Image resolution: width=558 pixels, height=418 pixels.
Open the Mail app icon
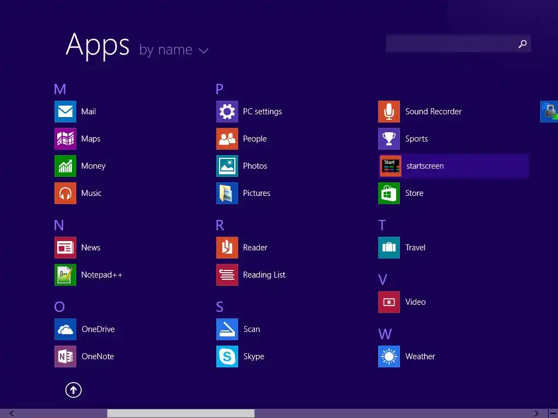click(65, 112)
